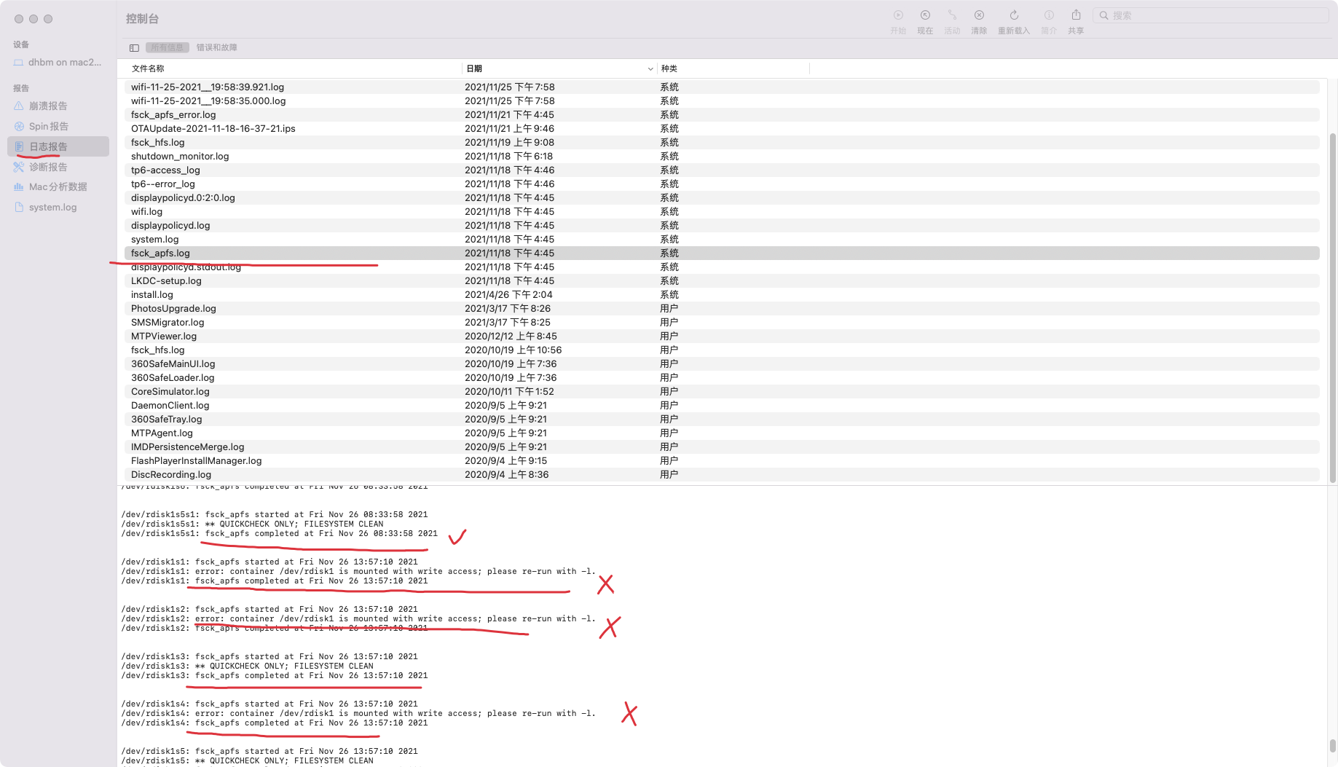Viewport: 1338px width, 767px height.
Task: Click the log content vertical scrollbar
Action: tap(1332, 747)
